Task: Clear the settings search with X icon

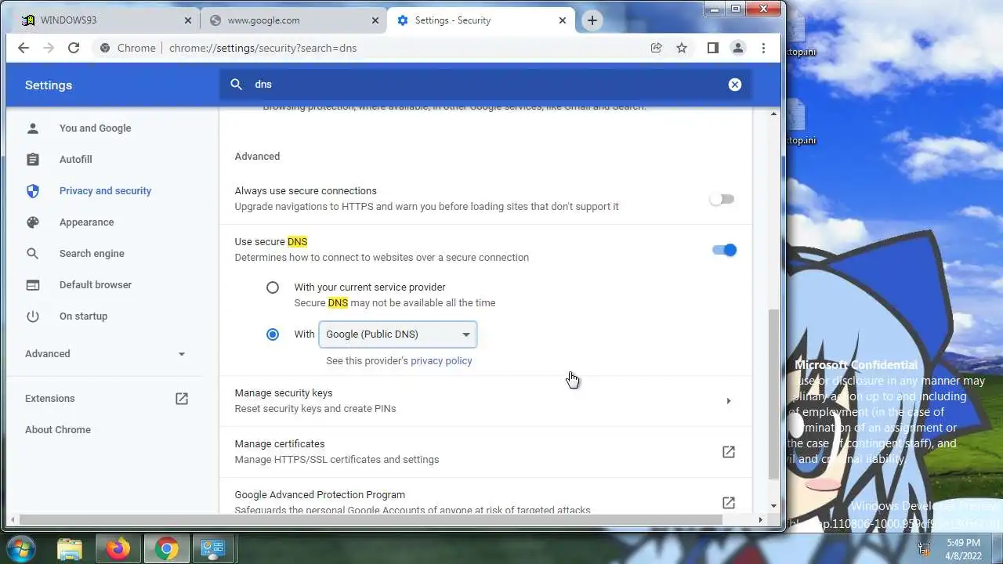Action: click(735, 85)
